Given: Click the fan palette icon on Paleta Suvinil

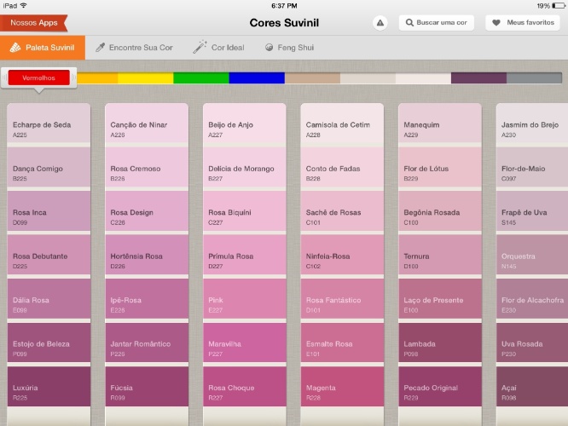Looking at the screenshot, I should (15, 48).
